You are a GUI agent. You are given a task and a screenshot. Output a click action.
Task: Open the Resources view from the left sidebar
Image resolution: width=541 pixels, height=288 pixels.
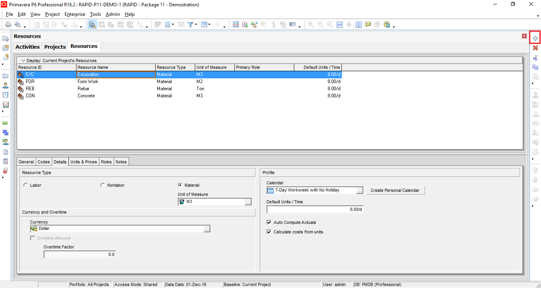click(x=6, y=85)
